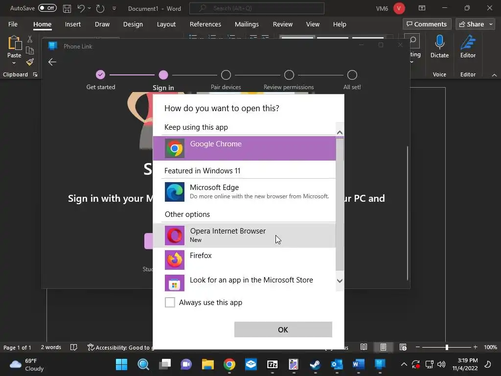501x376 pixels.
Task: Click the Get started step circle
Action: (x=100, y=75)
